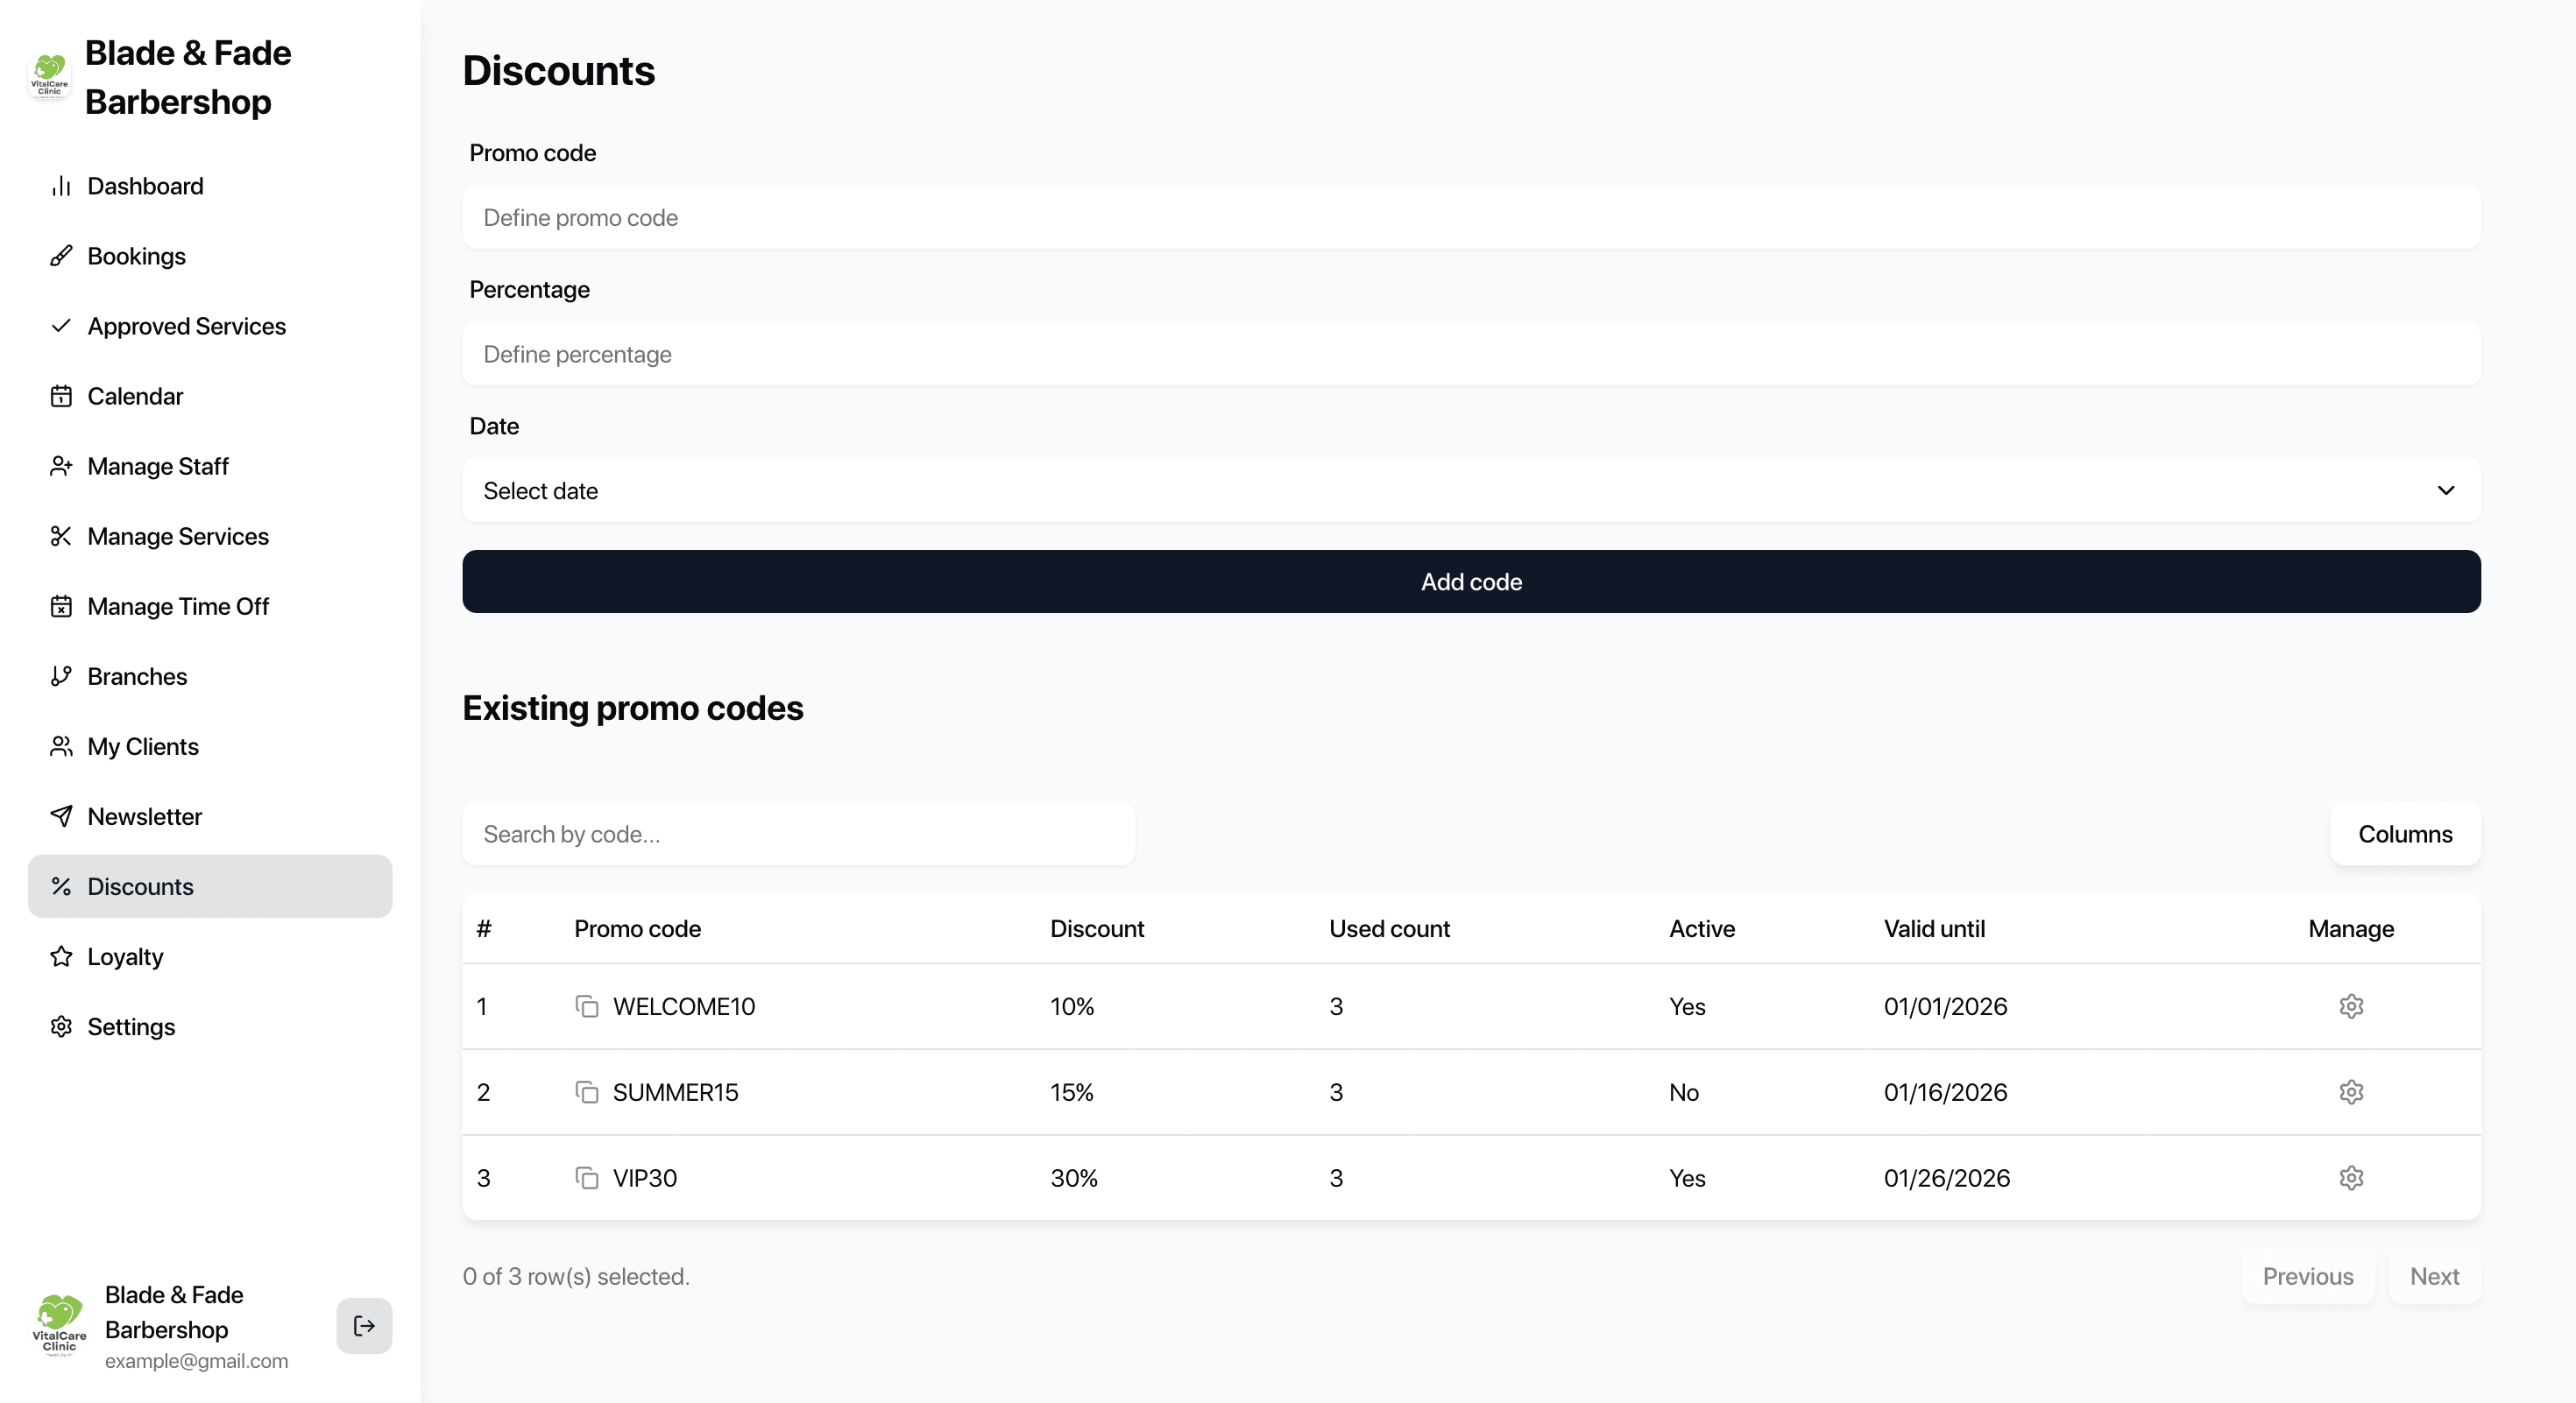
Task: Navigate to the Newsletter section
Action: [144, 816]
